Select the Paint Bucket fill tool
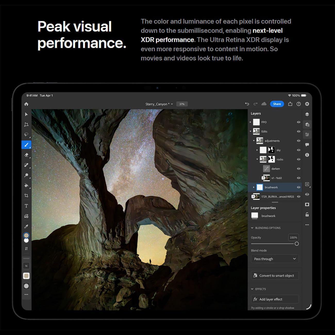This screenshot has width=335, height=335. point(26,185)
